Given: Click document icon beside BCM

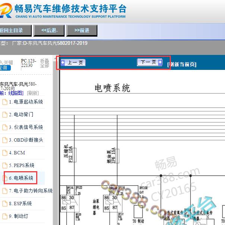Looking at the screenshot, I should 5,153.
